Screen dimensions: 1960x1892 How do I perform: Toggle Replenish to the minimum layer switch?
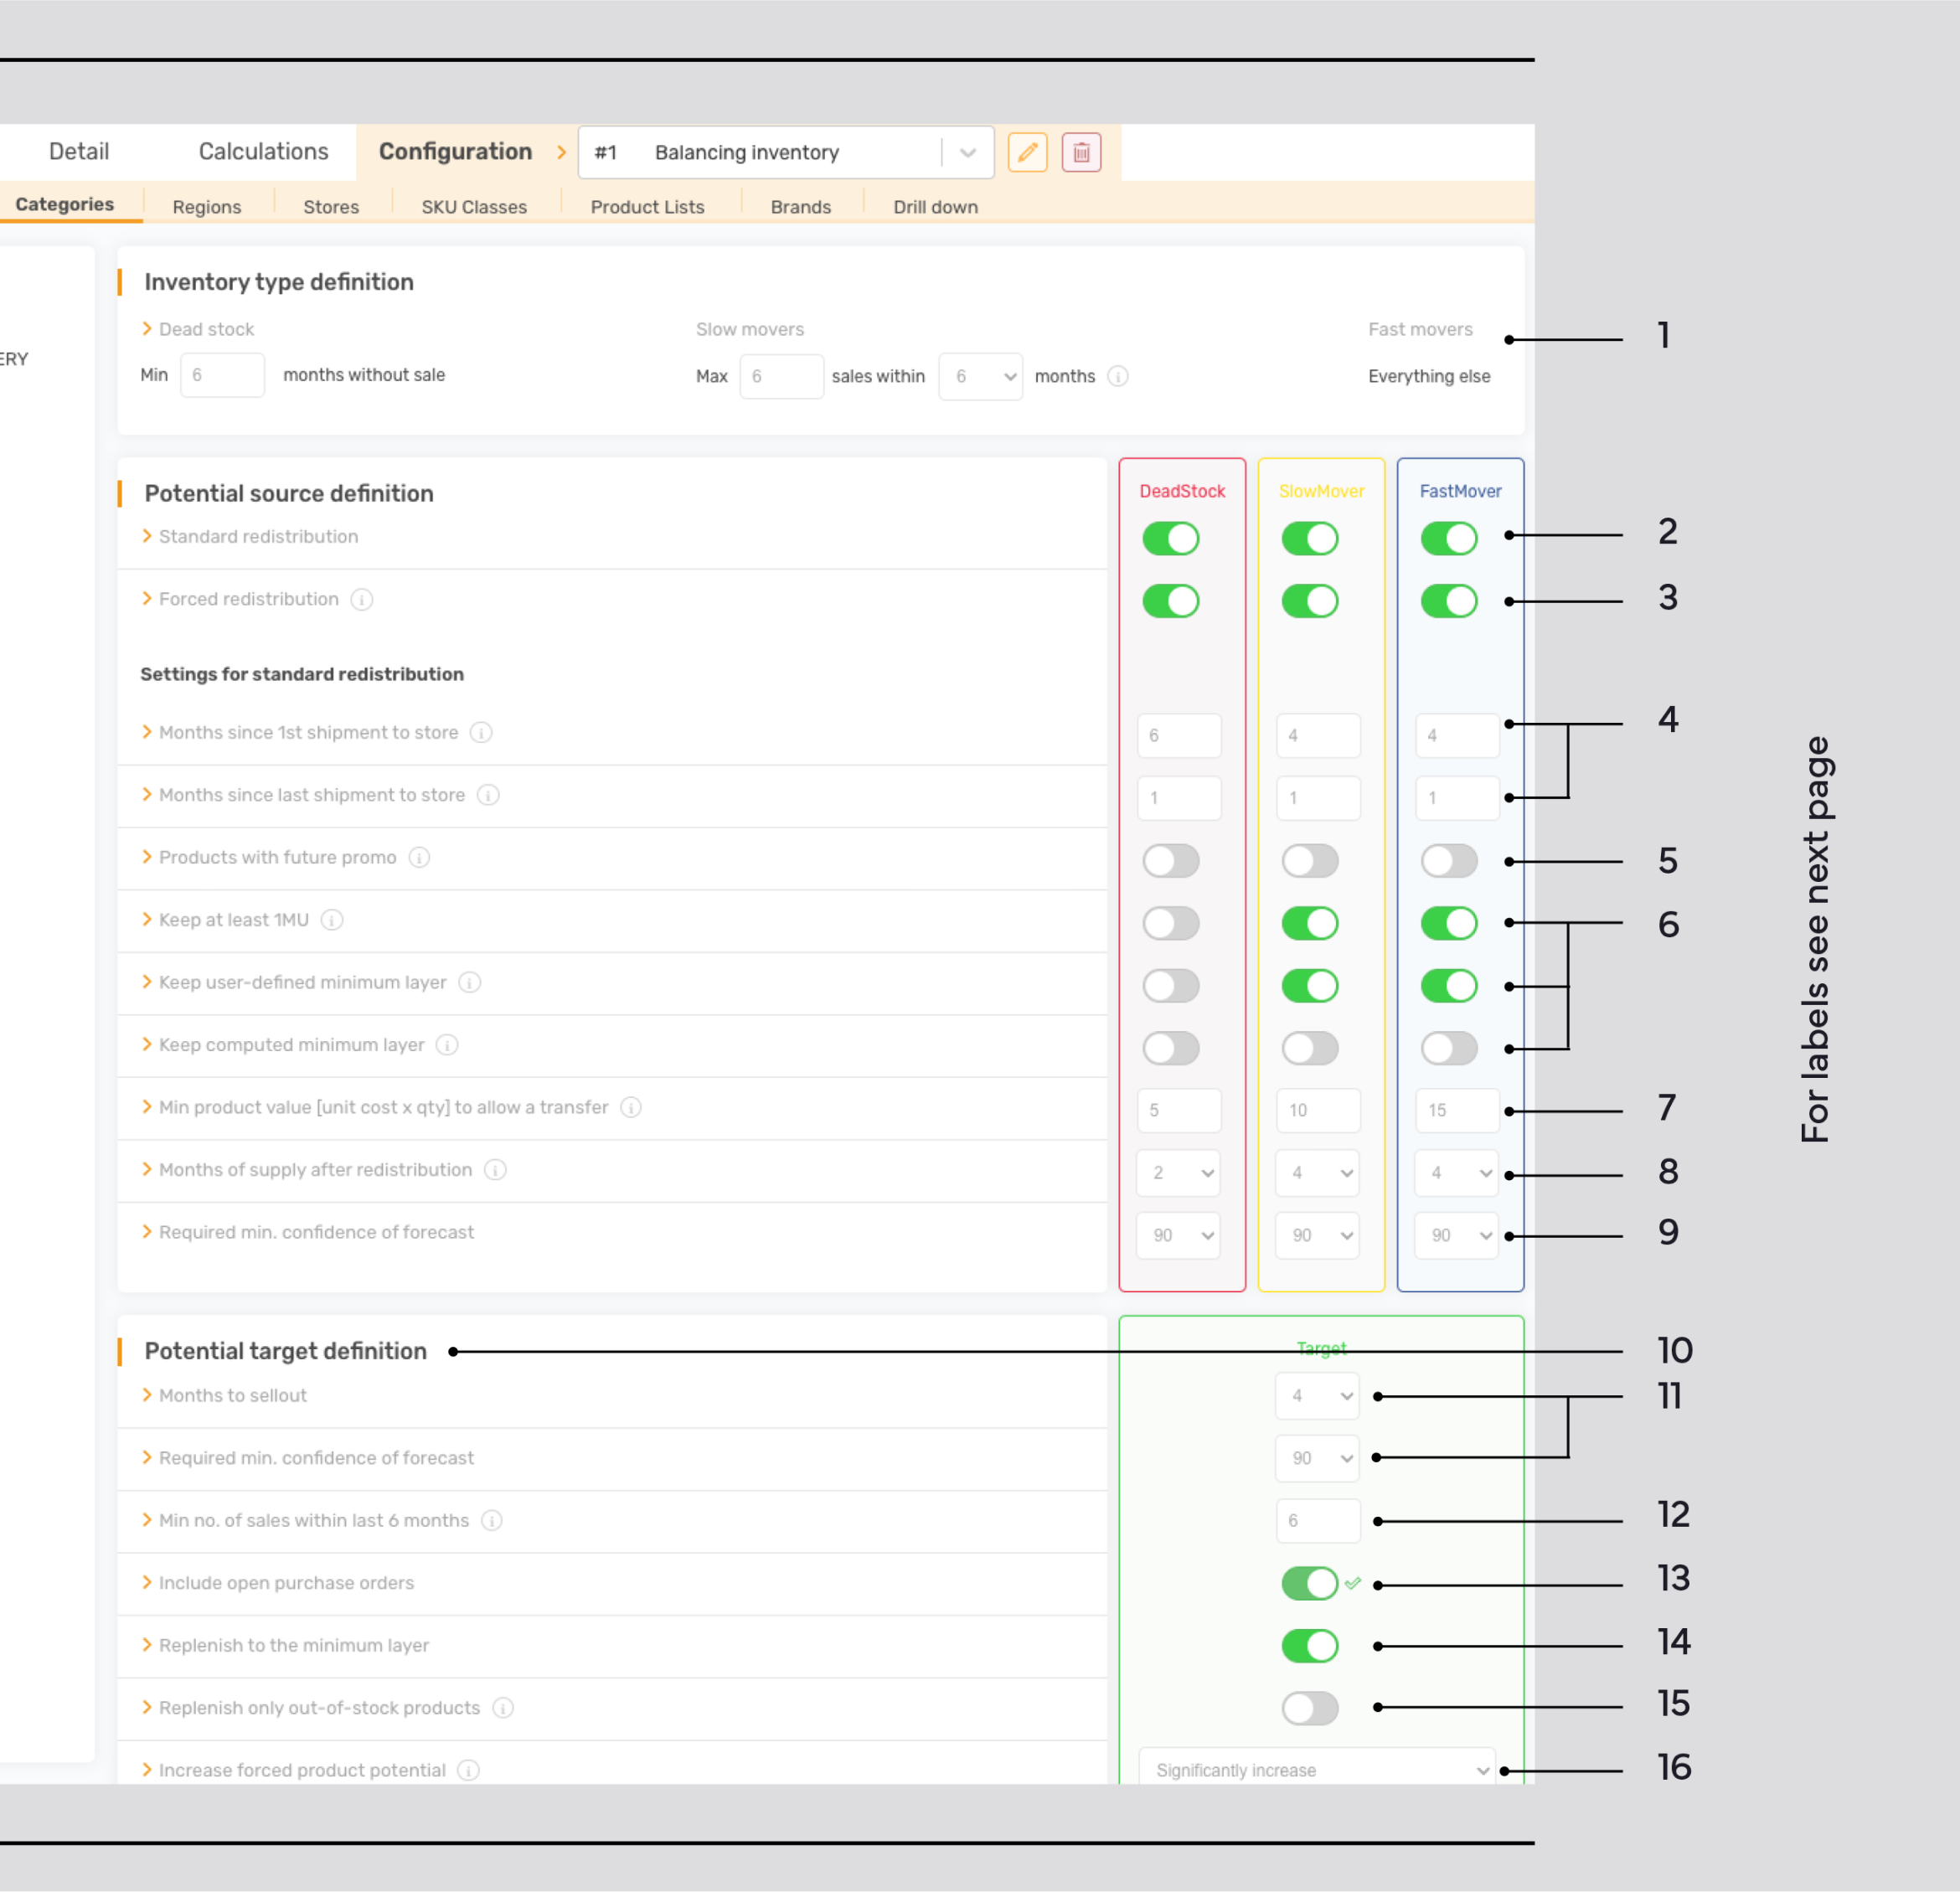1310,1646
